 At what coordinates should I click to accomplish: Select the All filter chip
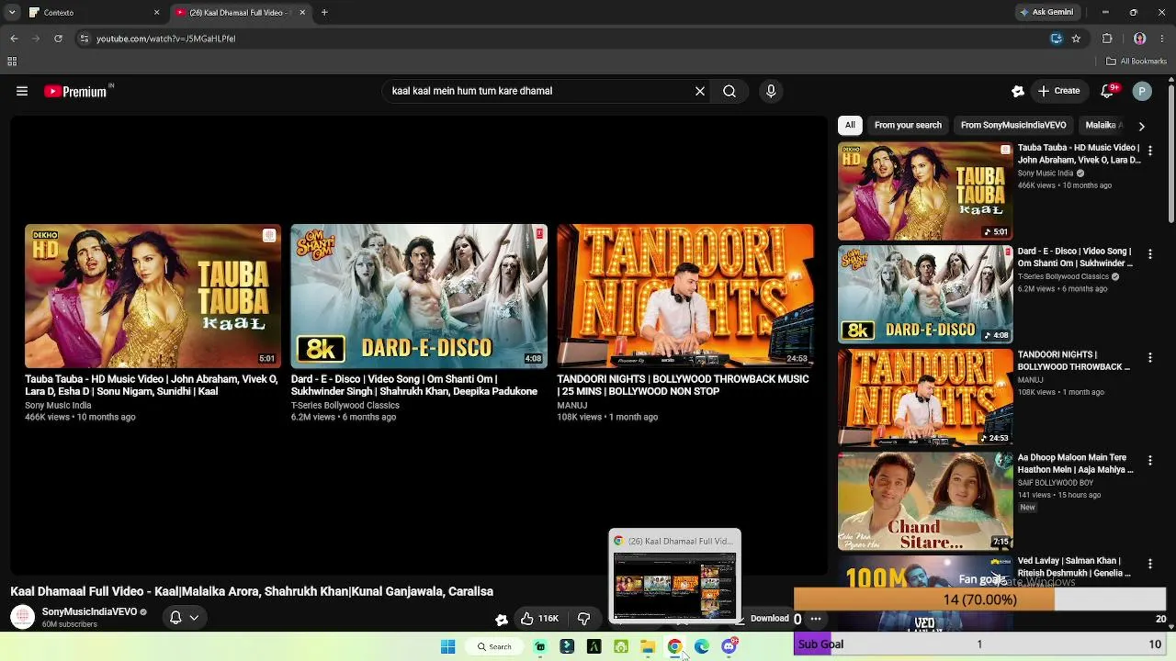point(850,125)
